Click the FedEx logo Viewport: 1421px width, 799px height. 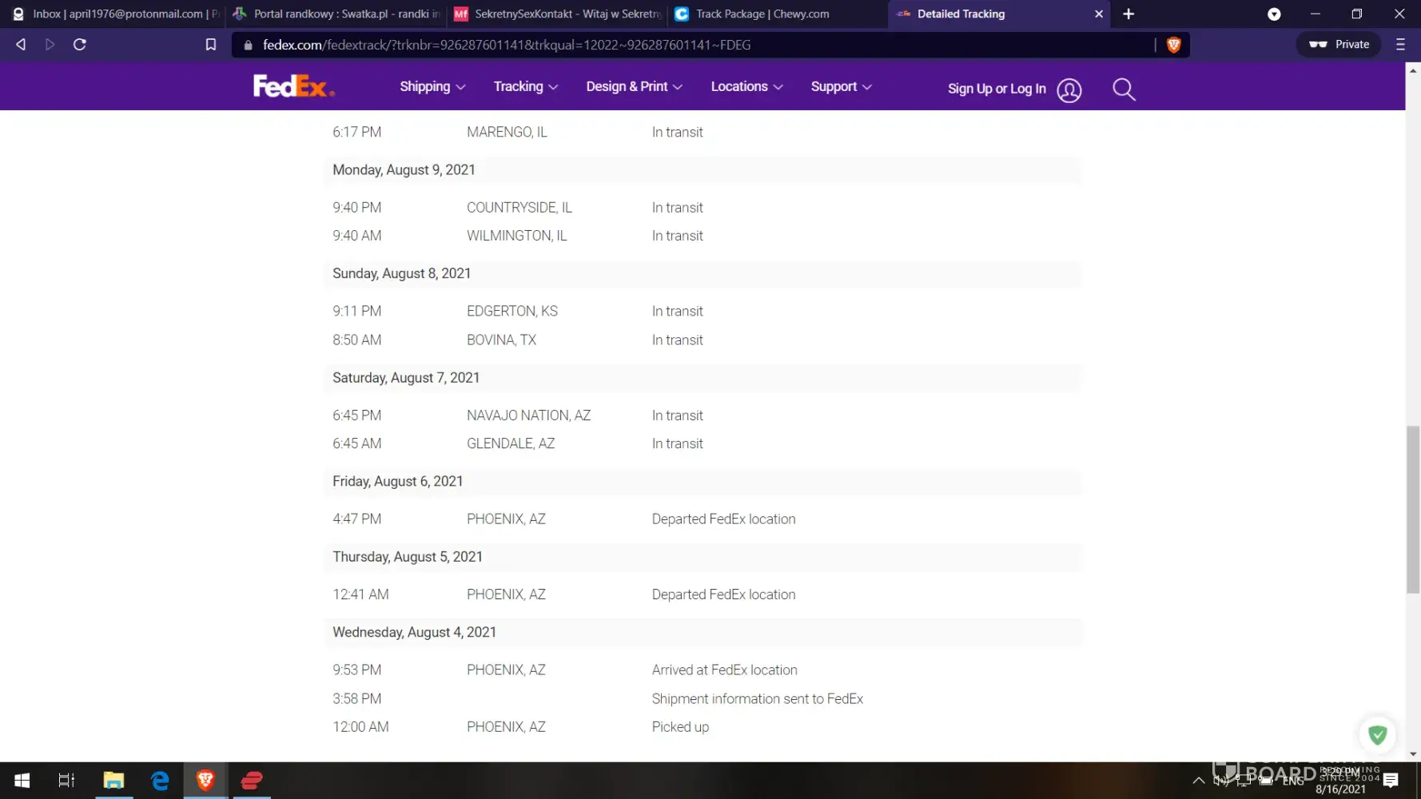pos(293,86)
